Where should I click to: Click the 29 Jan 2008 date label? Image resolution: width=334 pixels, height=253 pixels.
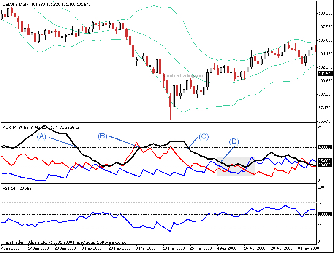[65, 248]
